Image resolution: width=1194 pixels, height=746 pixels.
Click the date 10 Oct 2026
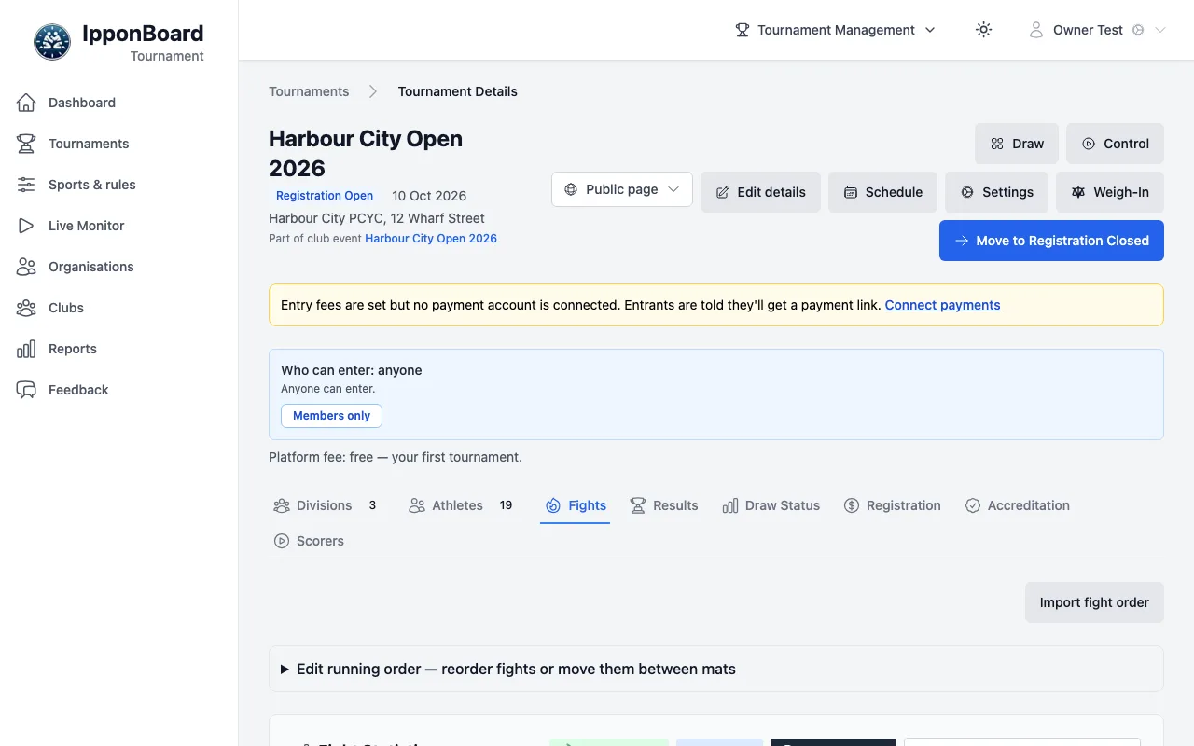[429, 196]
